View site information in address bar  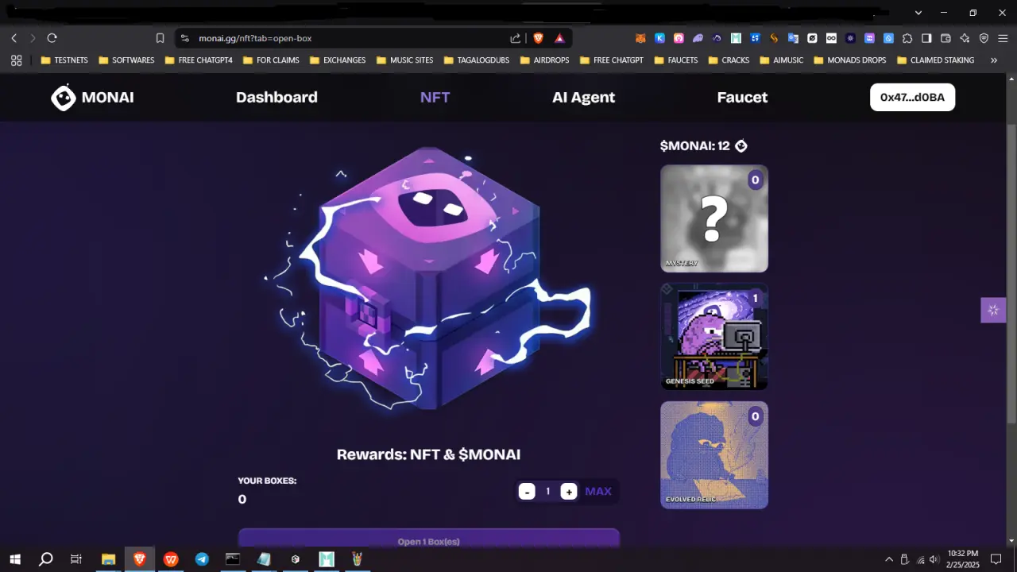[185, 38]
